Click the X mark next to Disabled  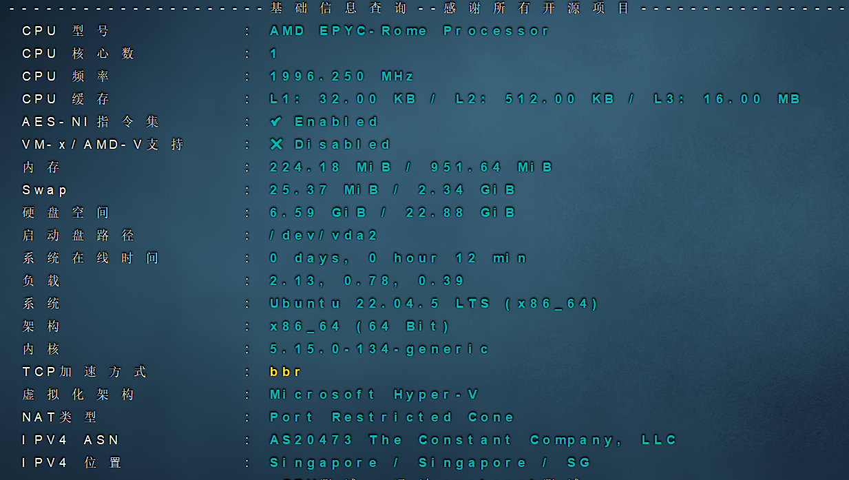(x=276, y=145)
